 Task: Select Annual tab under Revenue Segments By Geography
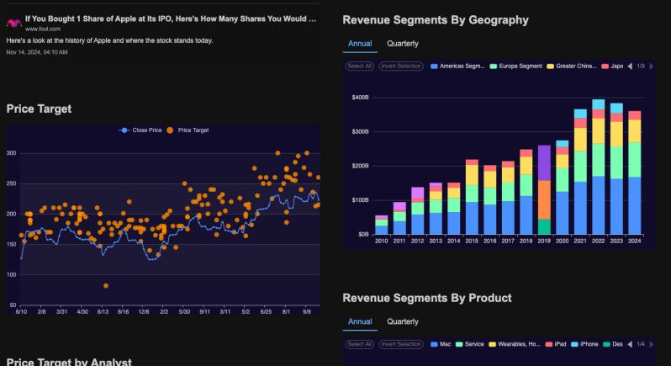coord(360,44)
